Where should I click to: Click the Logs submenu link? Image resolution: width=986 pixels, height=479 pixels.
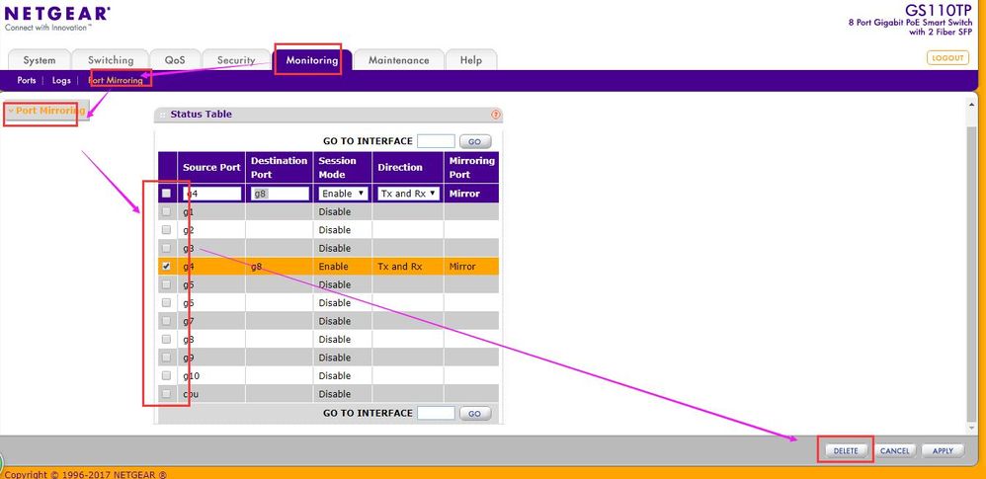coord(62,80)
